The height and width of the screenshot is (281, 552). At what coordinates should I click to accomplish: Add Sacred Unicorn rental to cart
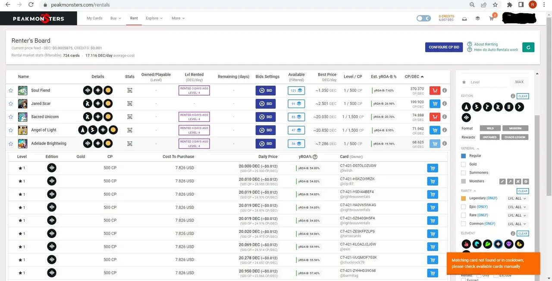[x=435, y=117]
